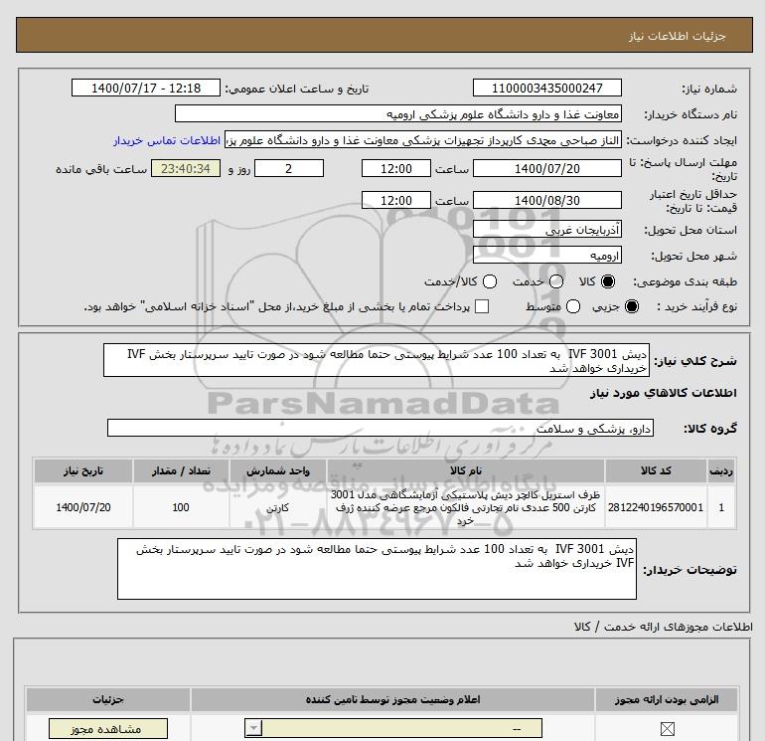Image resolution: width=765 pixels, height=741 pixels.
Task: Click the buyer organization name field
Action: point(398,113)
